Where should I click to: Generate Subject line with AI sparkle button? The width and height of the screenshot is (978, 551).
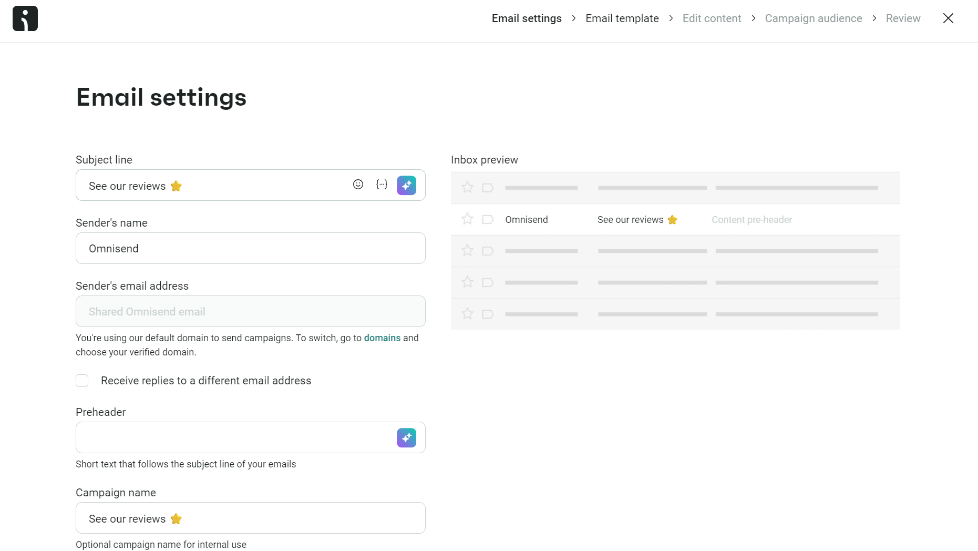[x=407, y=185]
